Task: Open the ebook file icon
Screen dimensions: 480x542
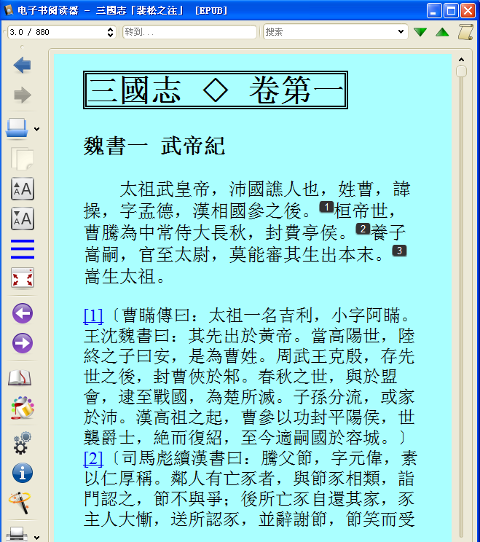Action: (x=17, y=129)
